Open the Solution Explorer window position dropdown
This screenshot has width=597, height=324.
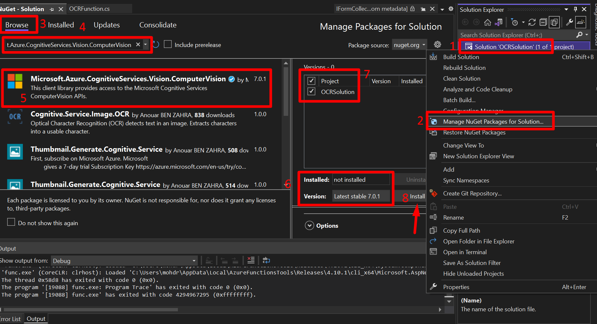click(566, 9)
